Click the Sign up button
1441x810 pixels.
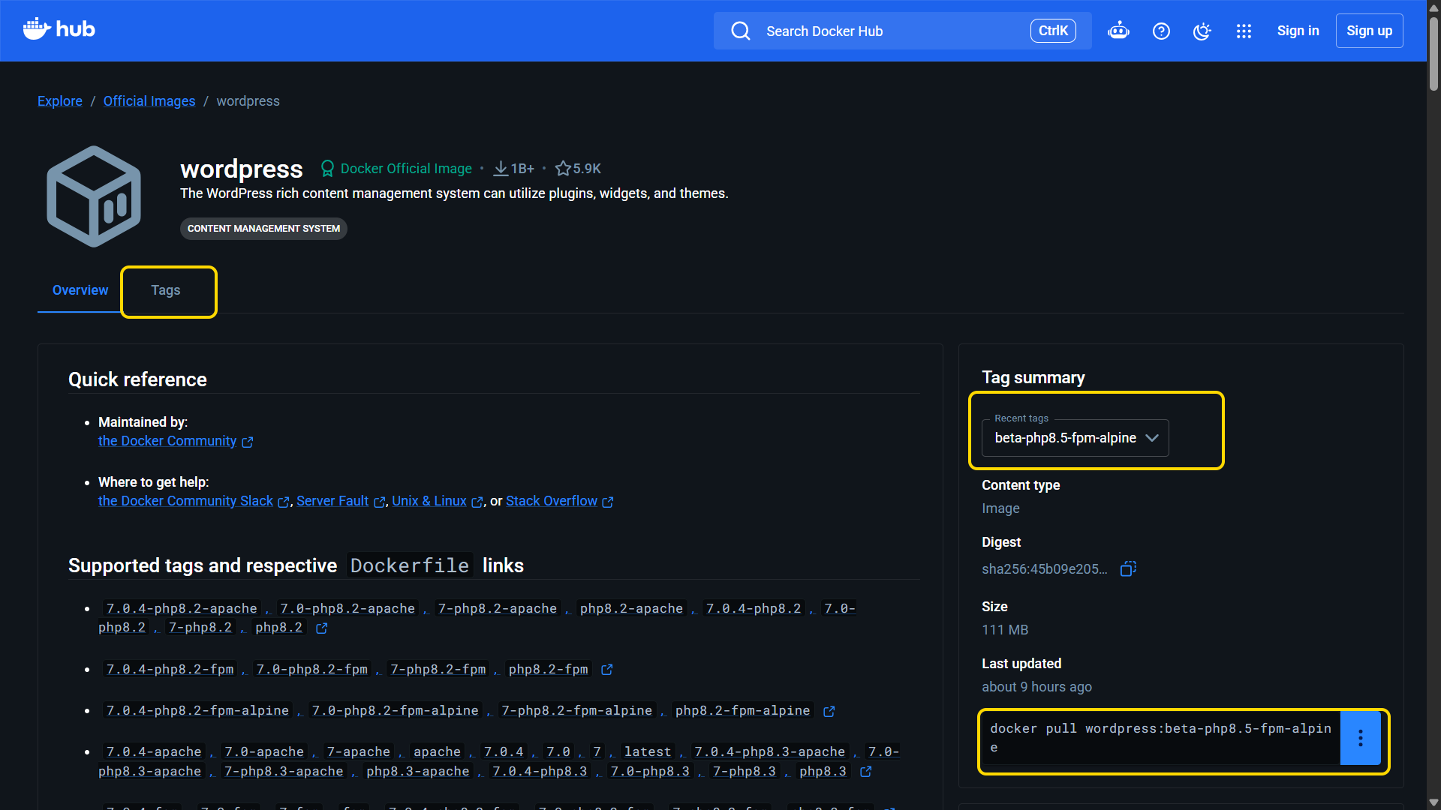coord(1370,31)
